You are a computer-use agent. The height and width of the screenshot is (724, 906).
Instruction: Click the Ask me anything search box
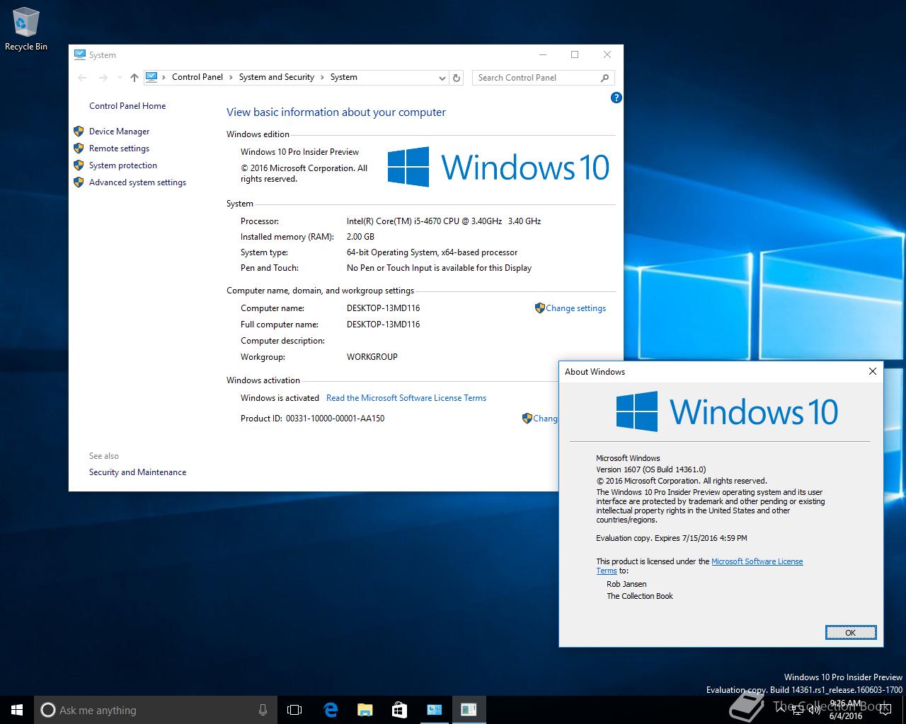coord(154,710)
